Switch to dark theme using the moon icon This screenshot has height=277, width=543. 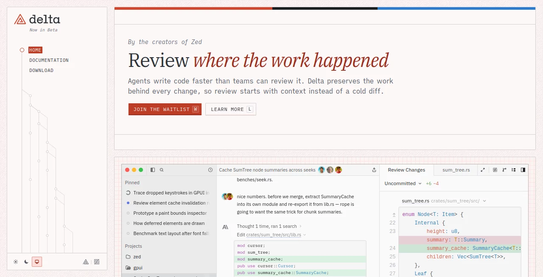pos(26,262)
